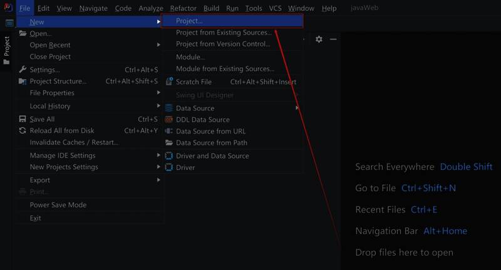Click the Scratch File icon

click(169, 82)
